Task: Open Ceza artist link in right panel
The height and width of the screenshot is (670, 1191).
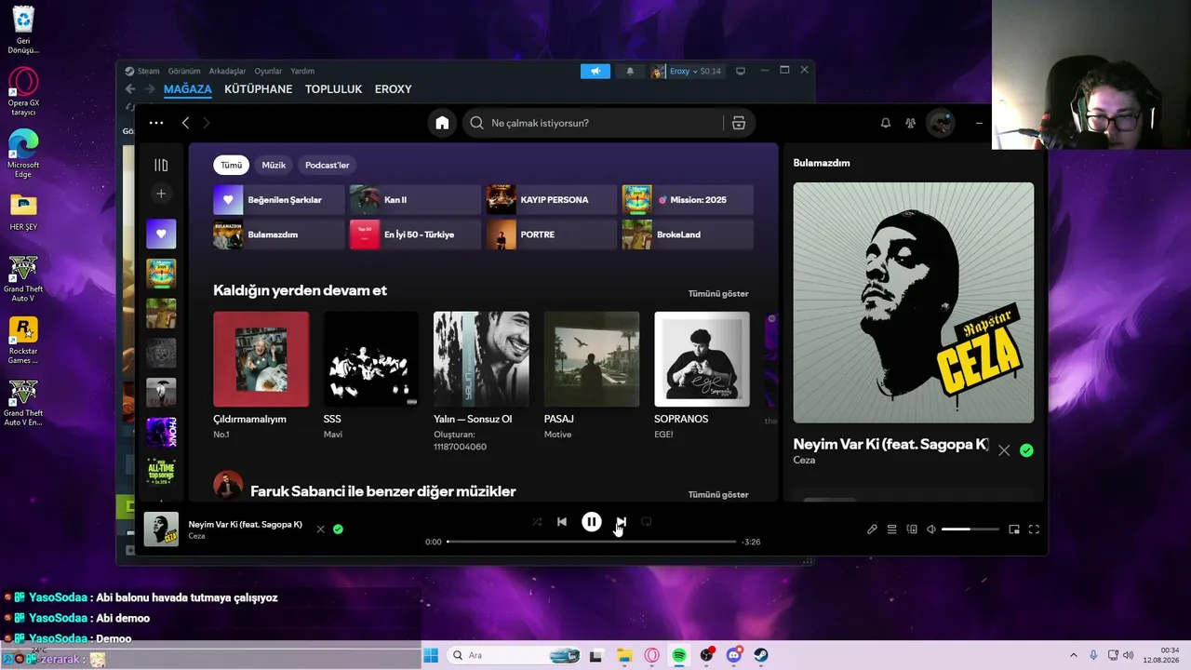Action: tap(804, 461)
